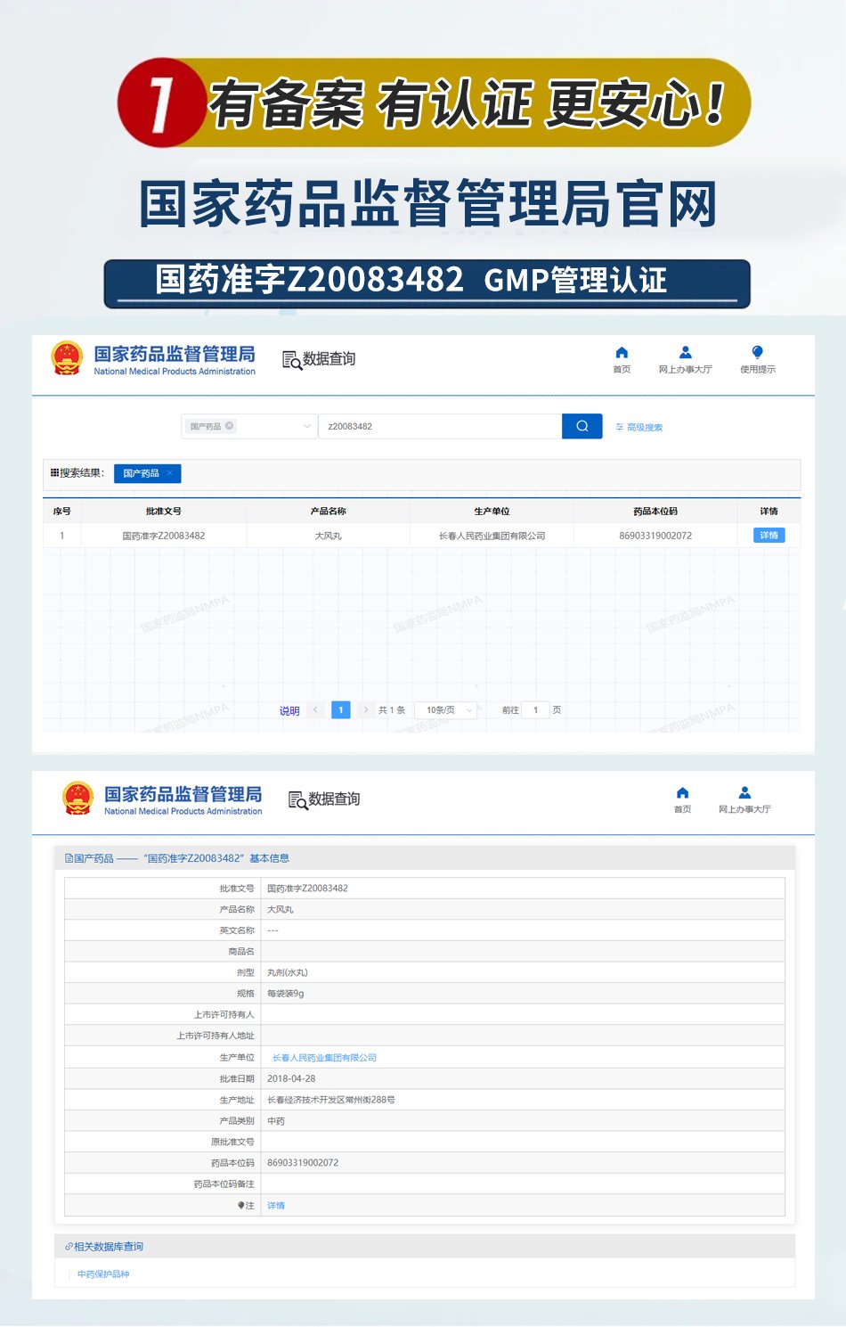Select the 2018-04-28 approval date value
The image size is (846, 1327).
(291, 1078)
